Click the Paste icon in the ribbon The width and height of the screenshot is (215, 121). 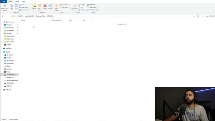point(16,6)
